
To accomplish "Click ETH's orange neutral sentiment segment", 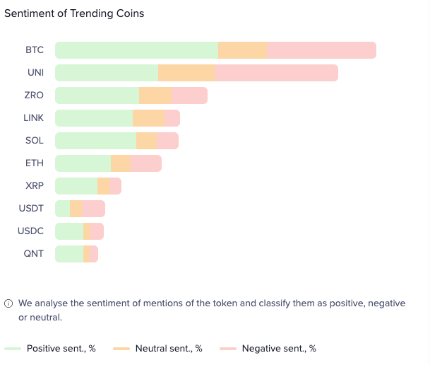I will click(121, 163).
